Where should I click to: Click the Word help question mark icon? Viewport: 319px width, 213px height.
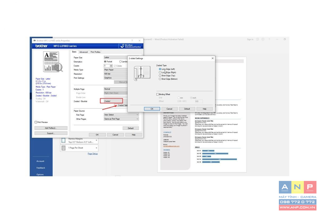(x=269, y=39)
